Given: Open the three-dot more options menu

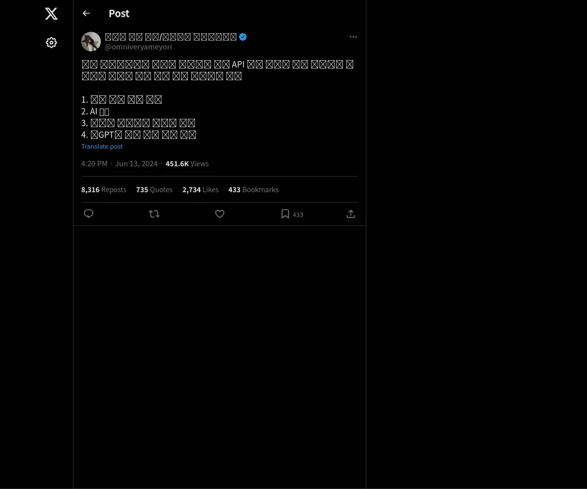Looking at the screenshot, I should pyautogui.click(x=353, y=37).
